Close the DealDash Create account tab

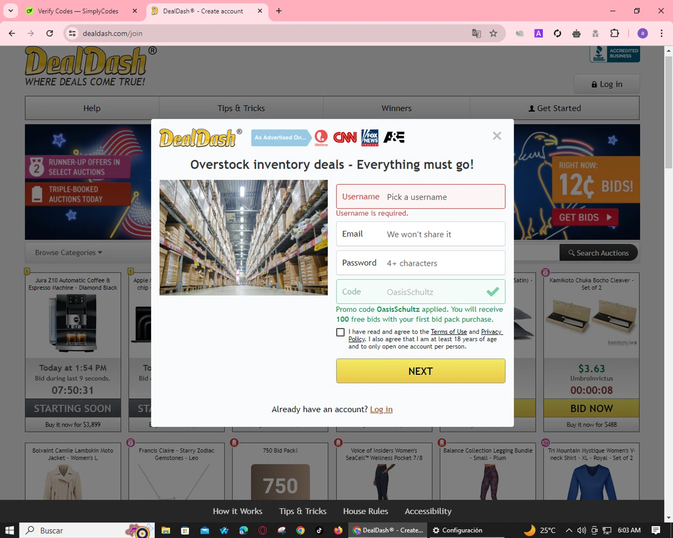[x=260, y=11]
